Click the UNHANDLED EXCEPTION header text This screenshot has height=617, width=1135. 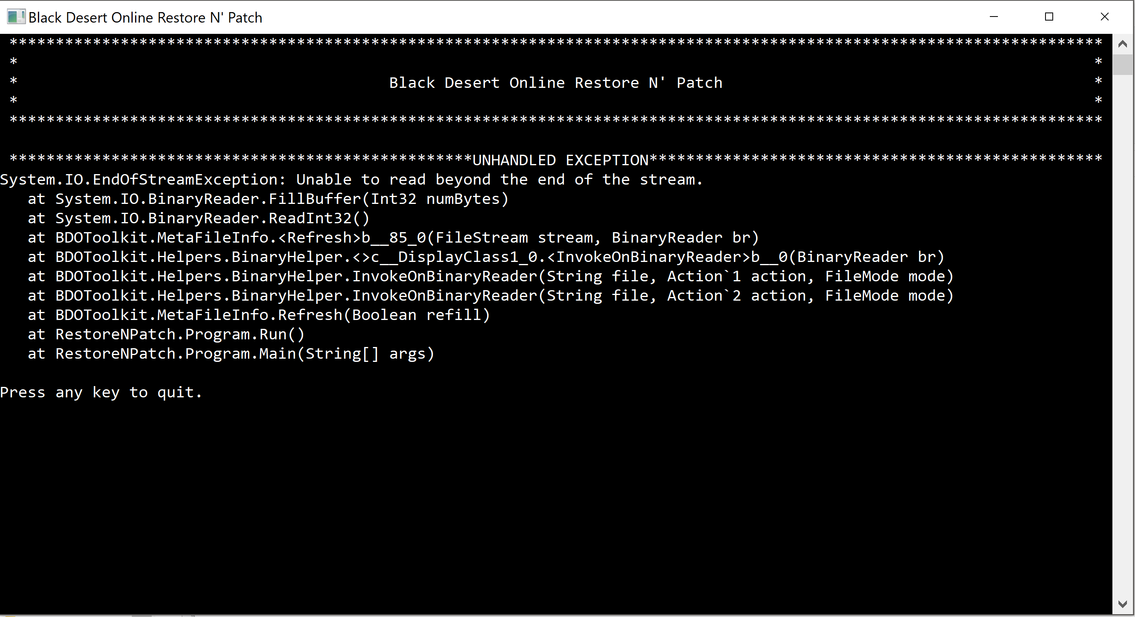tap(560, 160)
